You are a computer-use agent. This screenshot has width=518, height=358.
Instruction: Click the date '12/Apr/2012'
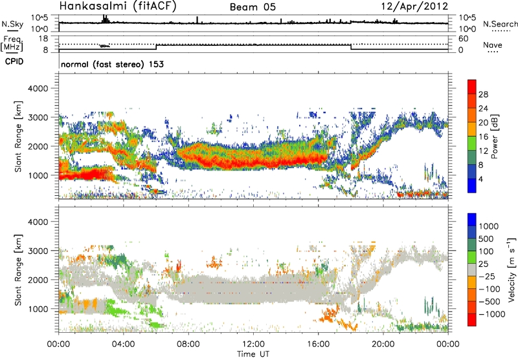click(x=414, y=6)
